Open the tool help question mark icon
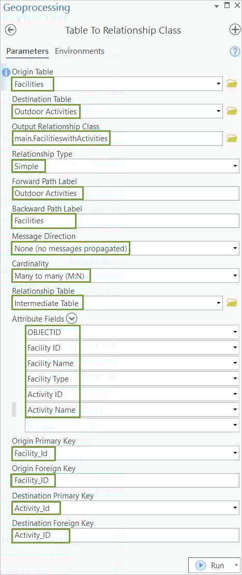This screenshot has height=575, width=242. click(x=235, y=52)
